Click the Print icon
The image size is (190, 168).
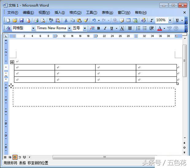click(36, 20)
